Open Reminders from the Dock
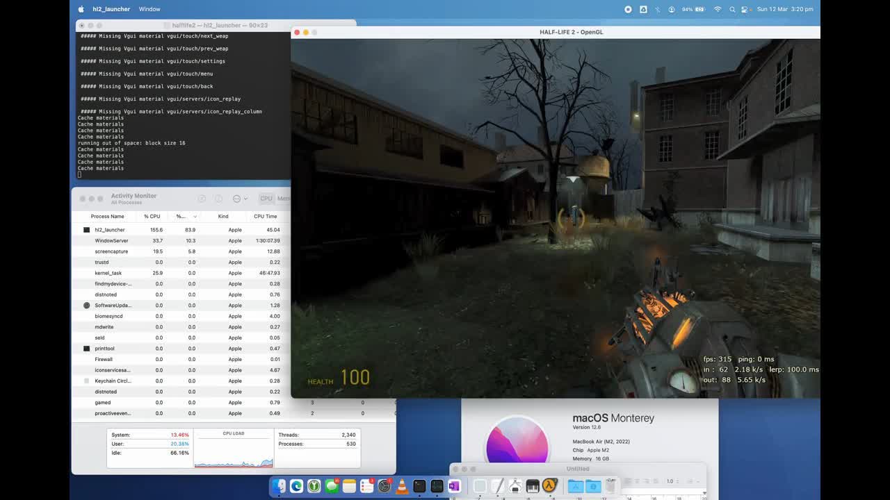Image resolution: width=890 pixels, height=500 pixels. point(366,486)
